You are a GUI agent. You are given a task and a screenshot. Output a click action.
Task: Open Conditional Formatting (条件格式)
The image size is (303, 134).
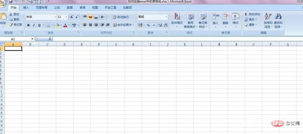coord(177,19)
